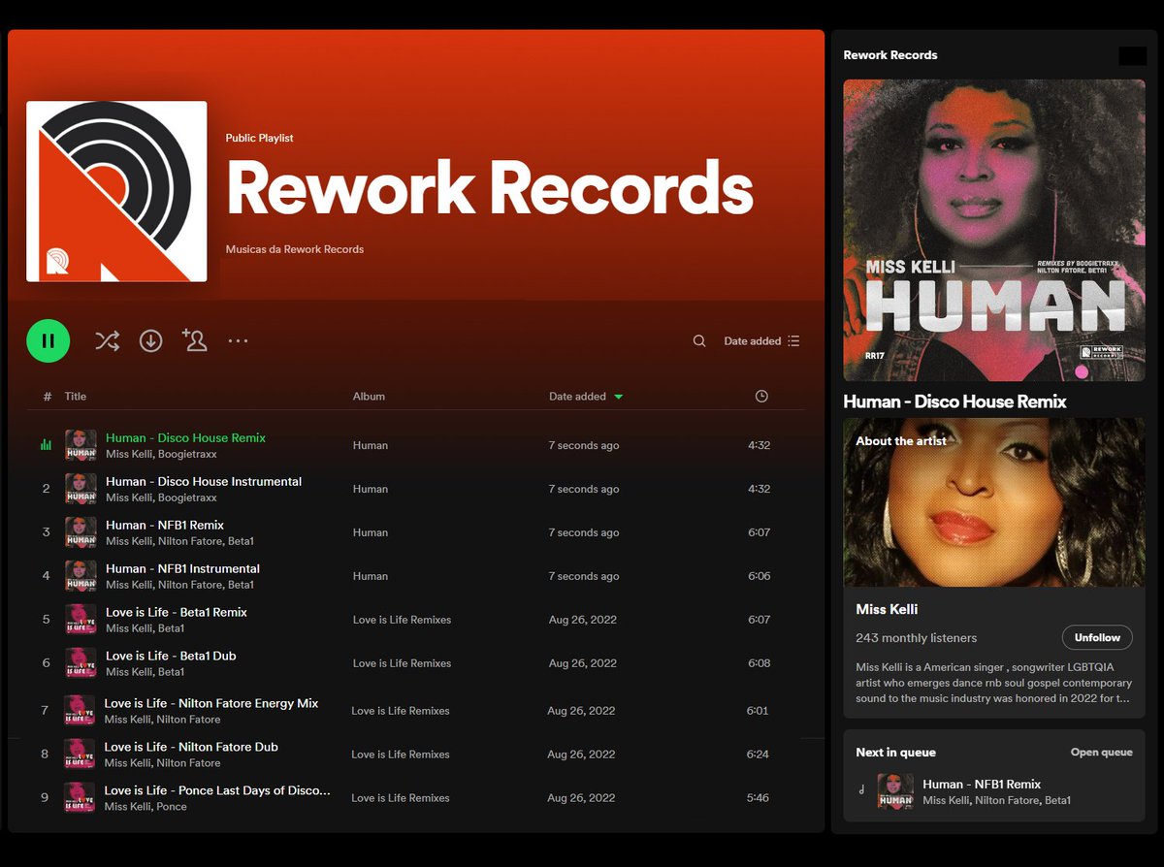Sort by duration clock icon header
Image resolution: width=1164 pixels, height=867 pixels.
pyautogui.click(x=761, y=396)
